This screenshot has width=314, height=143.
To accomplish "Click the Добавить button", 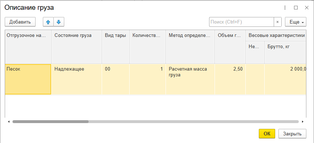I will click(x=20, y=22).
